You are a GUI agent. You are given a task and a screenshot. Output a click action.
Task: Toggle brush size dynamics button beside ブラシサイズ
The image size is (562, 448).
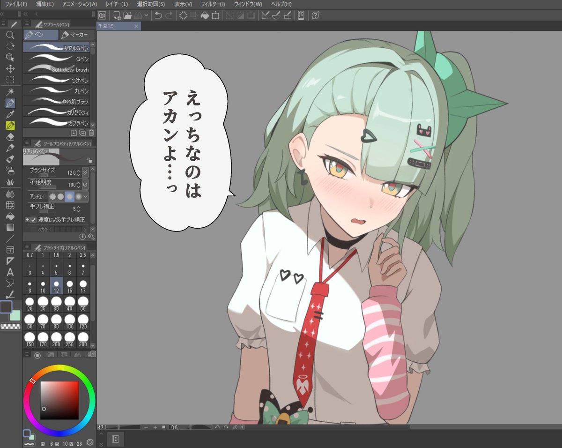[x=85, y=173]
